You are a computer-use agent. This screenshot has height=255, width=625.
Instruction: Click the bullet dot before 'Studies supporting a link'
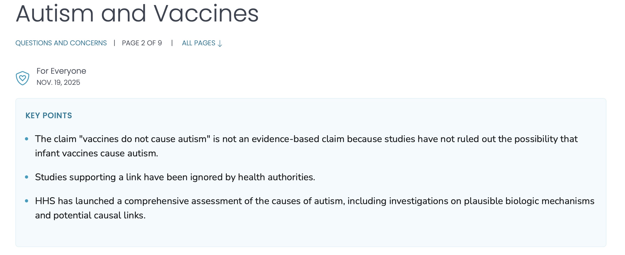click(x=27, y=177)
